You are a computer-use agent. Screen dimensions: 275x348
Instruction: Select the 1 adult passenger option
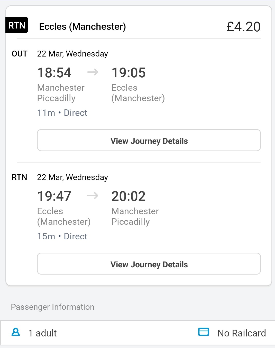click(x=42, y=333)
